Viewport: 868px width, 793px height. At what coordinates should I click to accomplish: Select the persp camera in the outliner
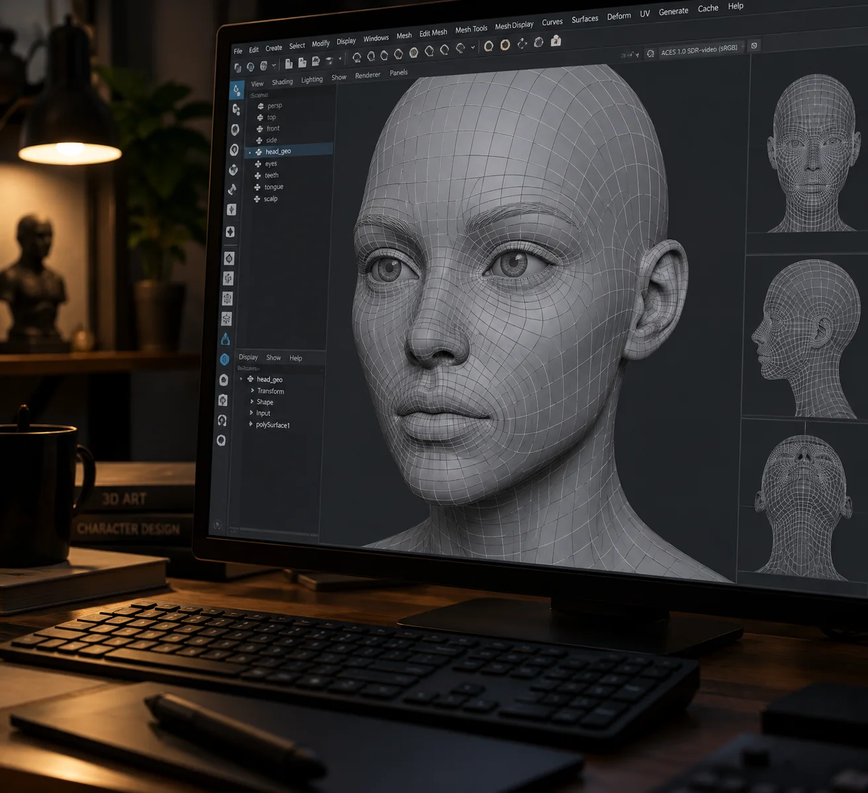[x=275, y=106]
